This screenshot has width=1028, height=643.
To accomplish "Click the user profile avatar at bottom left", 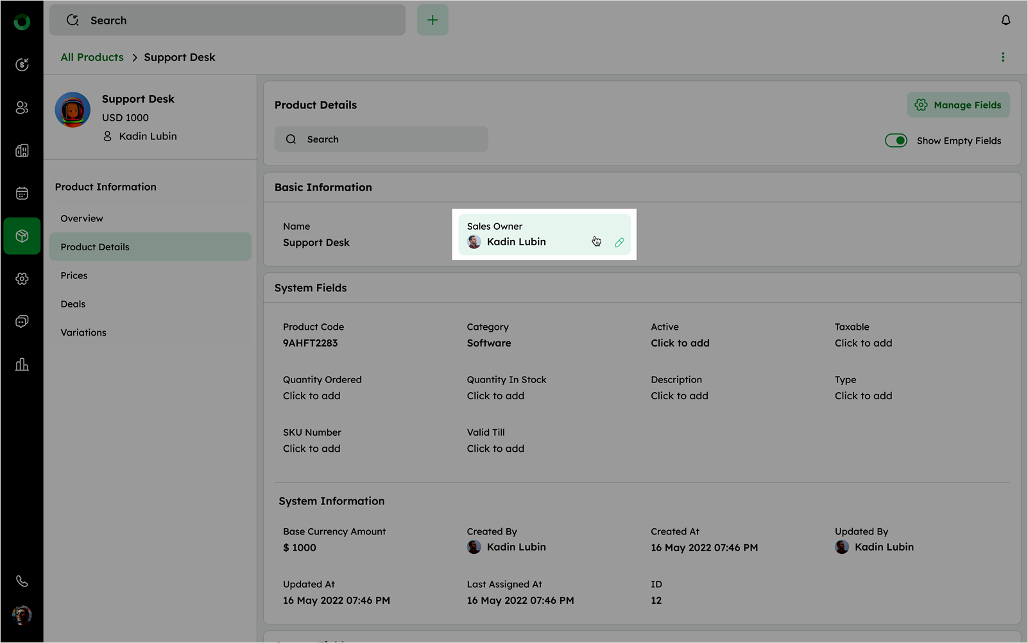I will [x=22, y=615].
